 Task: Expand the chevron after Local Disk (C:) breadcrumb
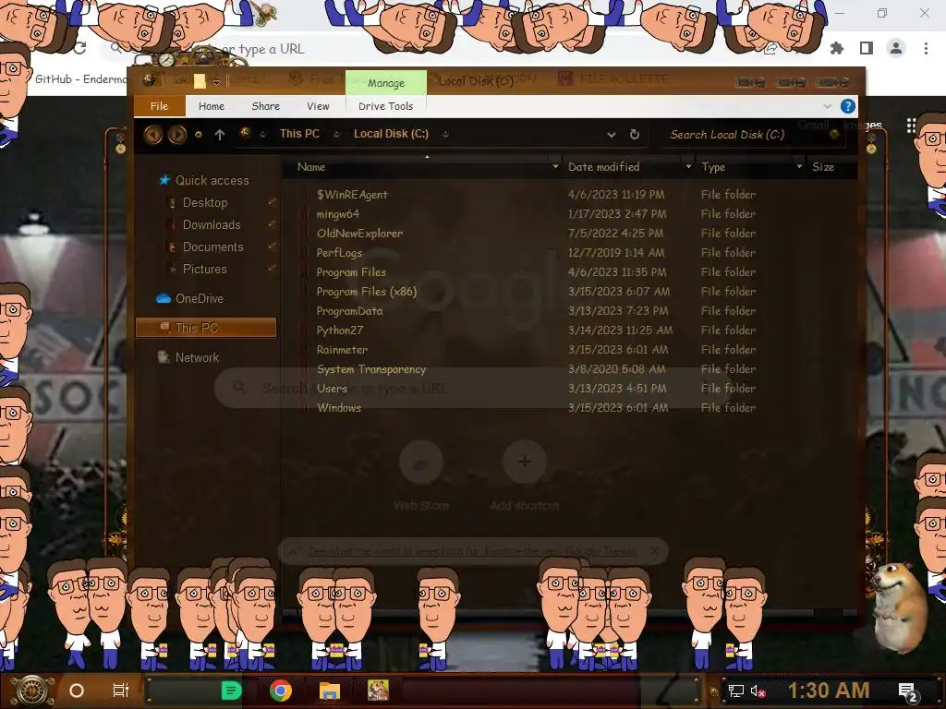pyautogui.click(x=445, y=135)
